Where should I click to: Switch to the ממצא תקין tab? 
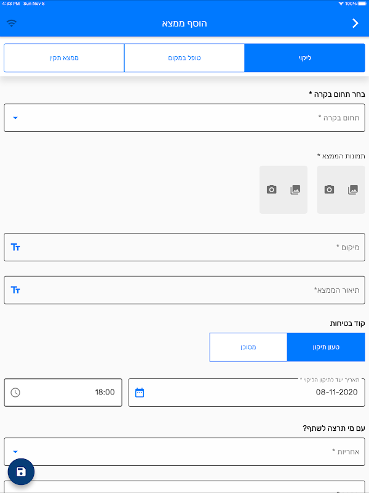tap(64, 58)
